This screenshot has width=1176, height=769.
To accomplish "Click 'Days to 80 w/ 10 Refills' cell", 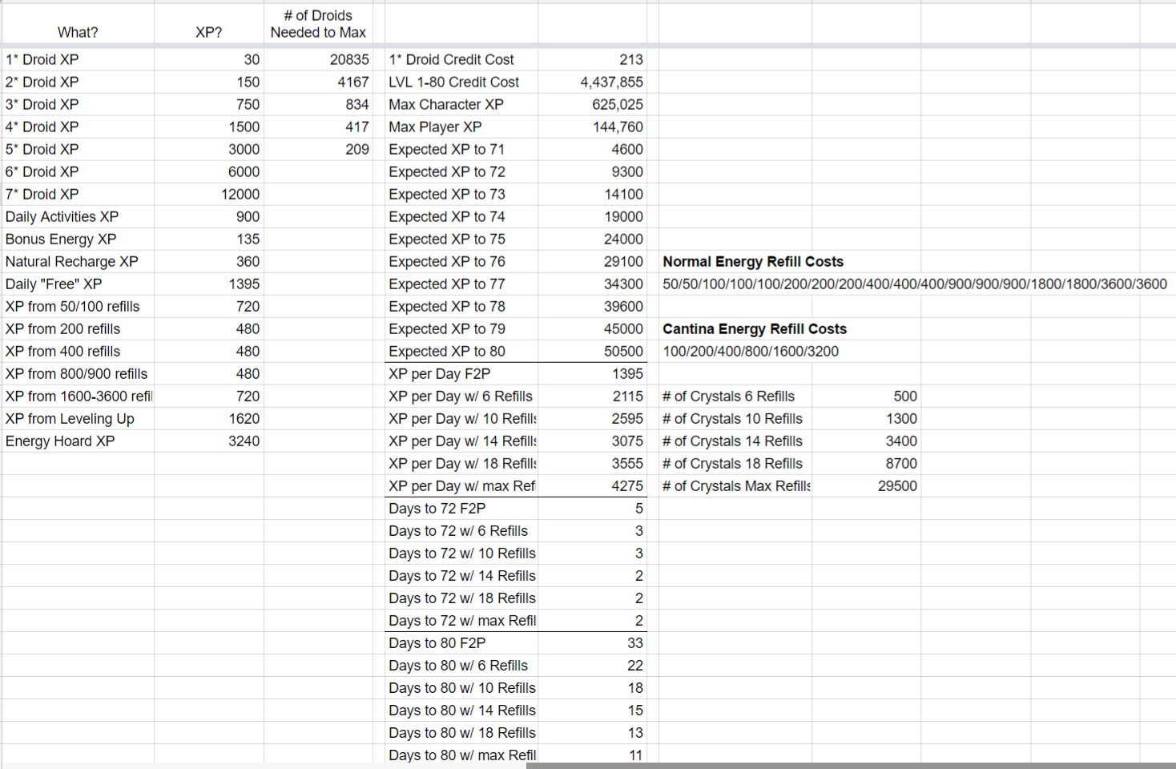I will tap(461, 687).
